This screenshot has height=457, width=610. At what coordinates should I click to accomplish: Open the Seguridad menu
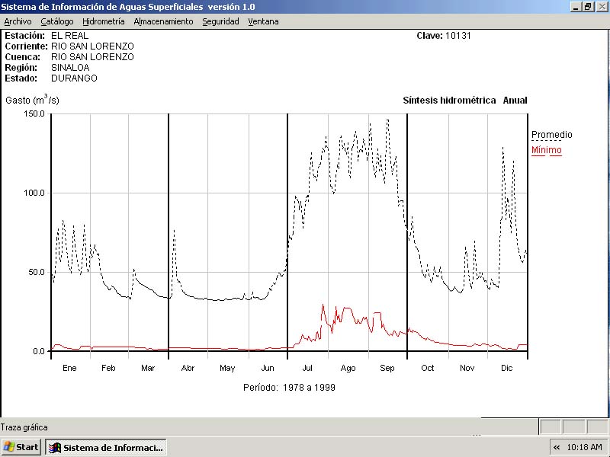220,21
